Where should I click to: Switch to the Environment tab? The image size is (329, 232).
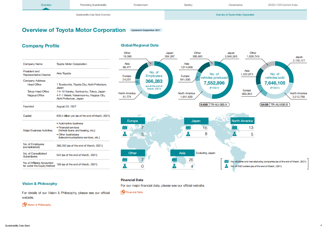[x=140, y=5]
